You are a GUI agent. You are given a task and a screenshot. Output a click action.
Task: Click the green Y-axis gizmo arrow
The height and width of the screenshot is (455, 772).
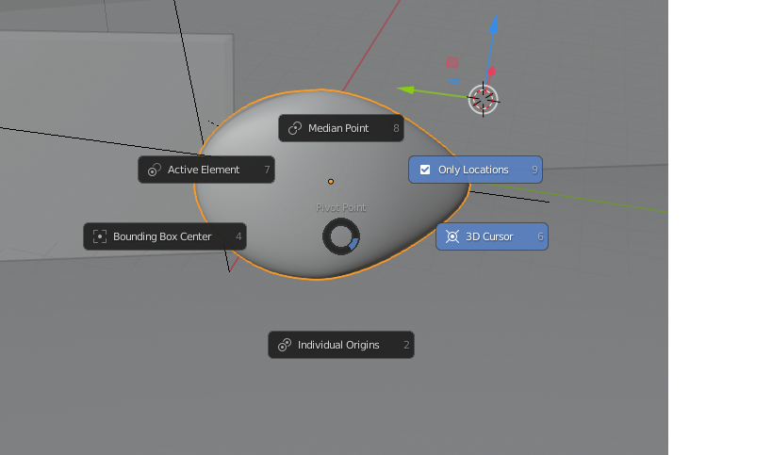pyautogui.click(x=406, y=90)
